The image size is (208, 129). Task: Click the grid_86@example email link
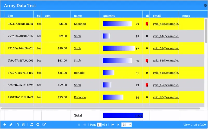166,61
